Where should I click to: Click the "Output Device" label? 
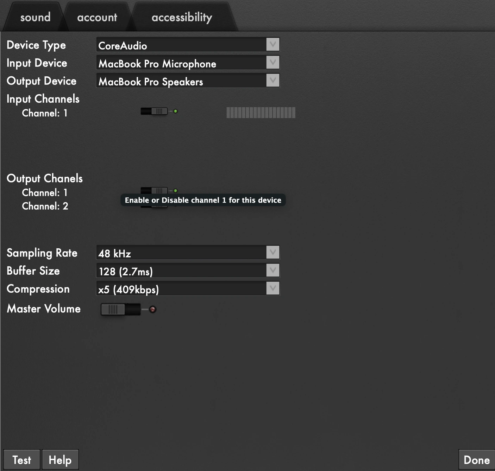tap(42, 81)
